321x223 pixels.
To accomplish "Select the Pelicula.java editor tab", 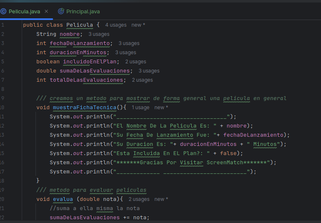I will pos(24,12).
